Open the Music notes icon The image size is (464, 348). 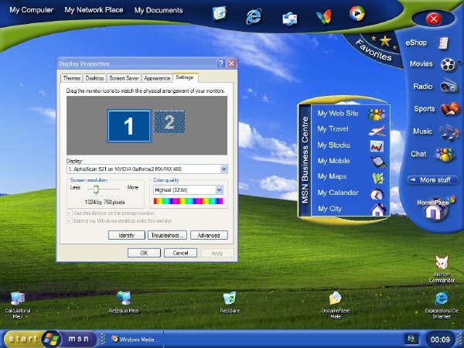click(449, 132)
